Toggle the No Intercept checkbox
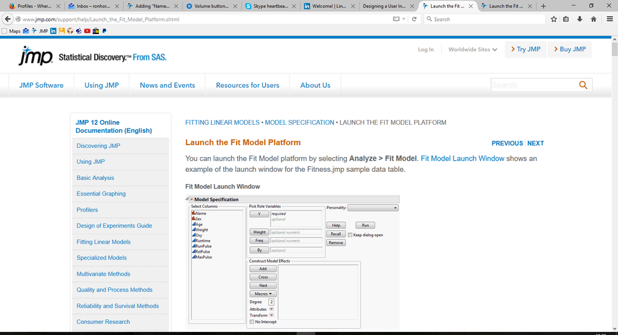 pyautogui.click(x=252, y=322)
